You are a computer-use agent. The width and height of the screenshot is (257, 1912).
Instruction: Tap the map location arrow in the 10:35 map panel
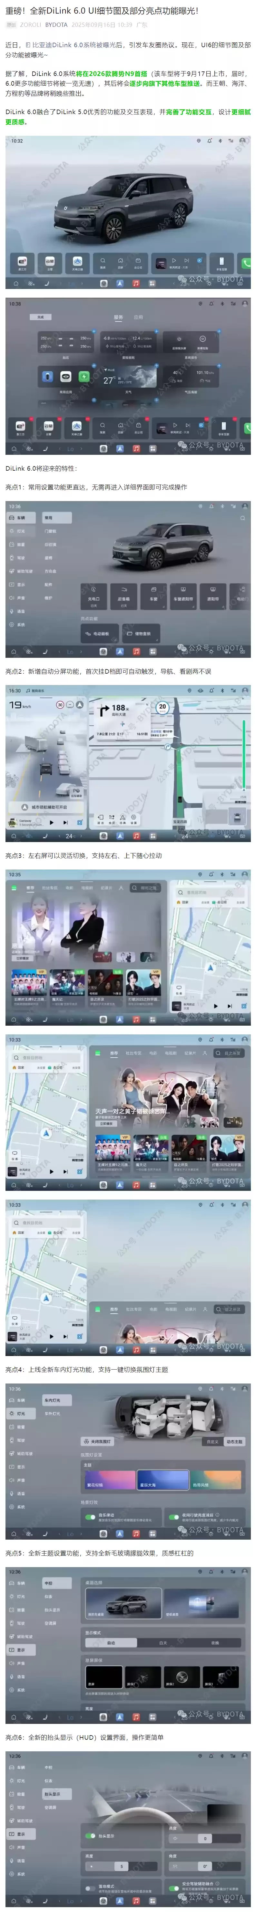pos(210,968)
